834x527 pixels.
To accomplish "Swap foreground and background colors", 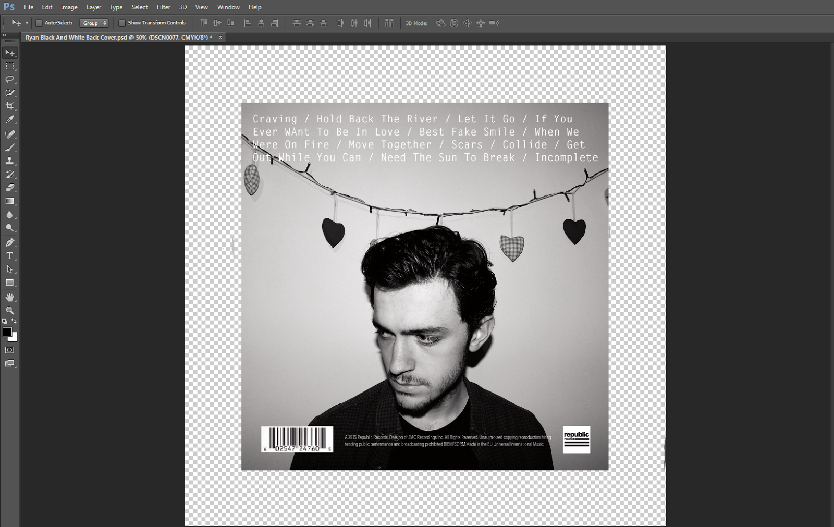I will click(x=14, y=321).
